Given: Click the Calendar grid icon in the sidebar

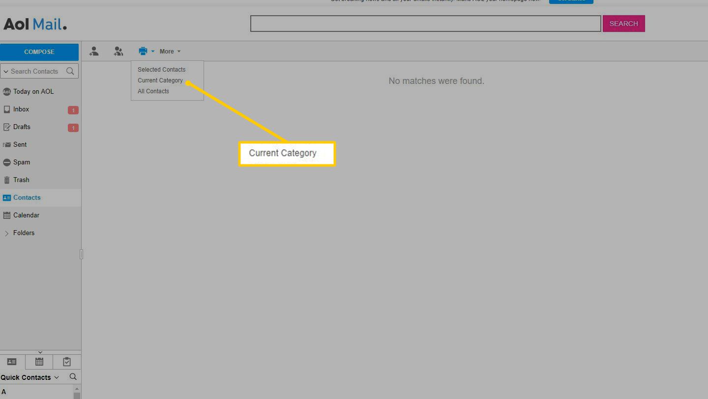Looking at the screenshot, I should pos(7,215).
